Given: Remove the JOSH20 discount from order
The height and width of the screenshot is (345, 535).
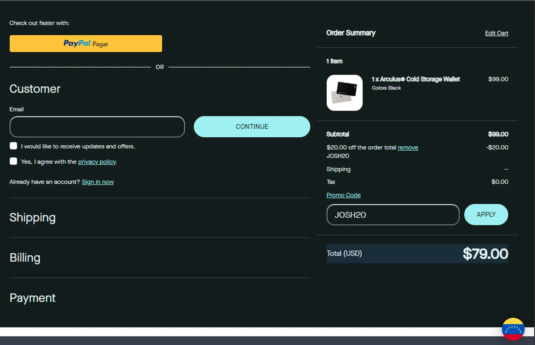Looking at the screenshot, I should point(408,147).
